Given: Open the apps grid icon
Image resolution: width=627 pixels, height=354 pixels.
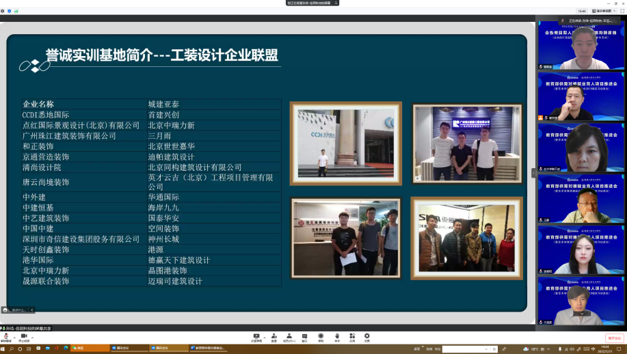Looking at the screenshot, I should click(352, 338).
